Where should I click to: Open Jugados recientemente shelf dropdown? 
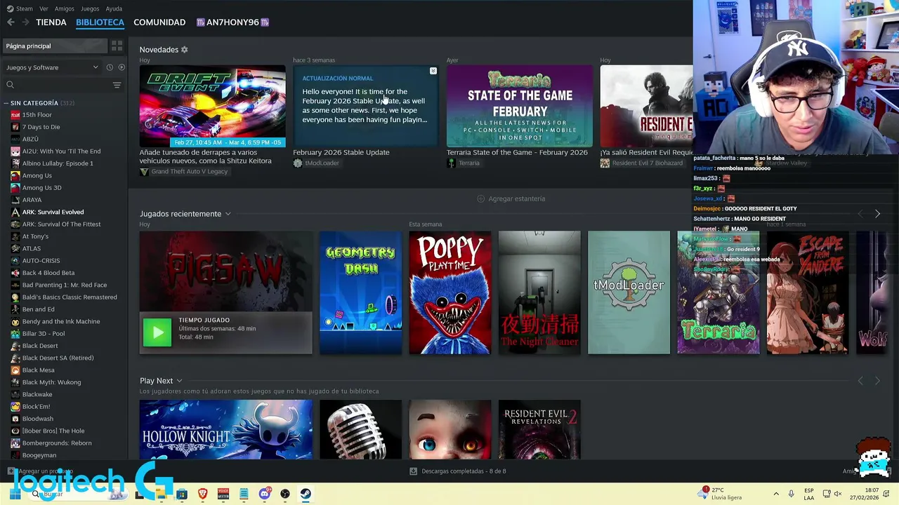pyautogui.click(x=228, y=214)
